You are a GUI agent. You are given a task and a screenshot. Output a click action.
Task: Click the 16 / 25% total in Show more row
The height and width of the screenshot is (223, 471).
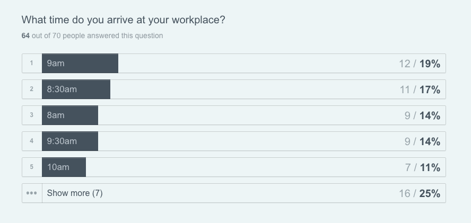pyautogui.click(x=419, y=193)
